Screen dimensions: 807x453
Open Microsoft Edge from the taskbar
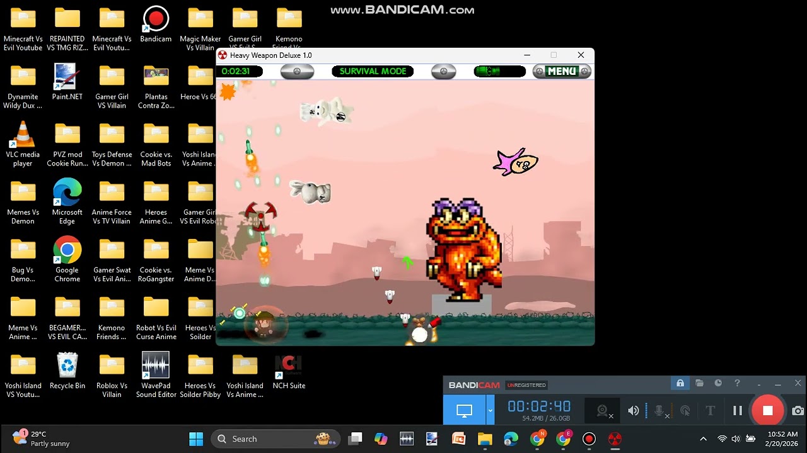point(510,439)
